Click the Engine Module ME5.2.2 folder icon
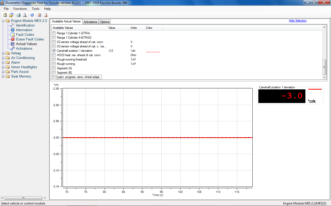 pos(8,21)
